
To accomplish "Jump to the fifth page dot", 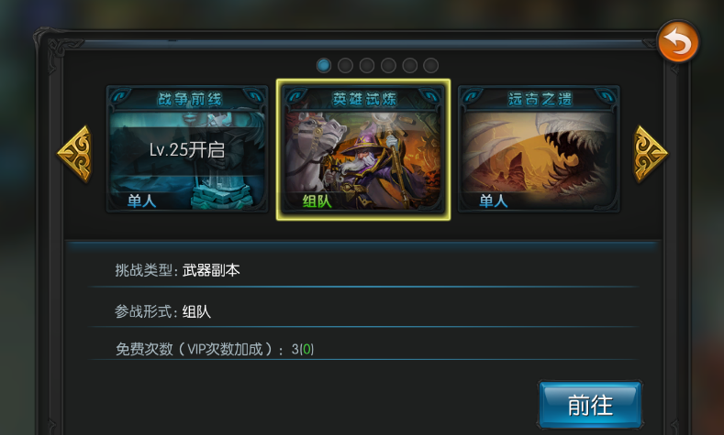I will pos(409,65).
